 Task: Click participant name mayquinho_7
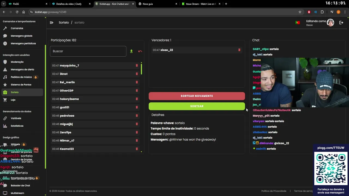[69, 66]
